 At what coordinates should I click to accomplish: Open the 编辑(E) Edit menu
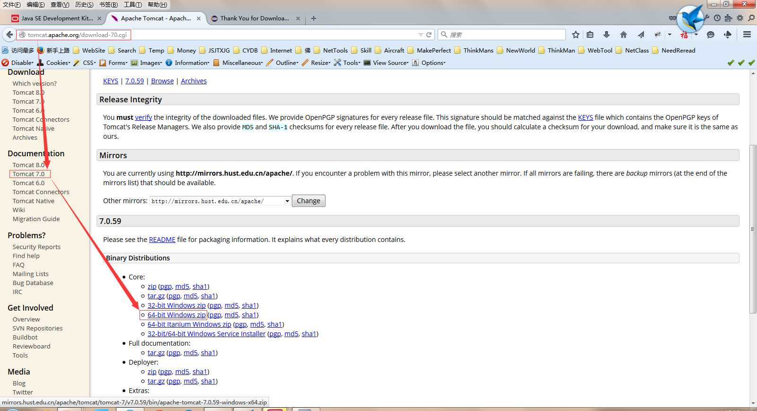coord(35,5)
